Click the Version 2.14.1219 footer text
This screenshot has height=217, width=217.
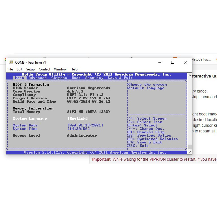(95, 152)
